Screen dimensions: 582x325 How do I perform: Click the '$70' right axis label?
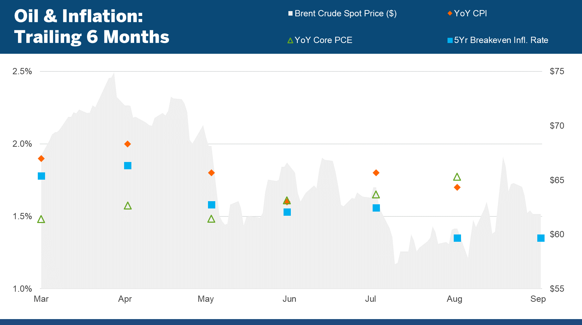(x=557, y=126)
